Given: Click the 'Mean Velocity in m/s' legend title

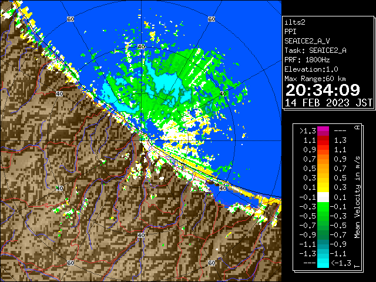Looking at the screenshot, I should pos(357,197).
